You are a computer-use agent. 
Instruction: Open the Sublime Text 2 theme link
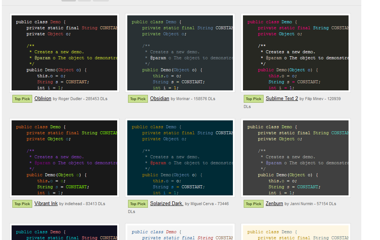pos(282,99)
